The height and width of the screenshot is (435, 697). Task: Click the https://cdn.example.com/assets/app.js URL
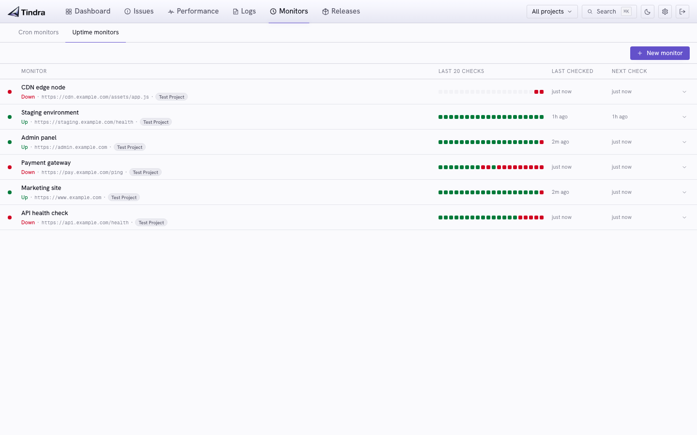pos(95,97)
